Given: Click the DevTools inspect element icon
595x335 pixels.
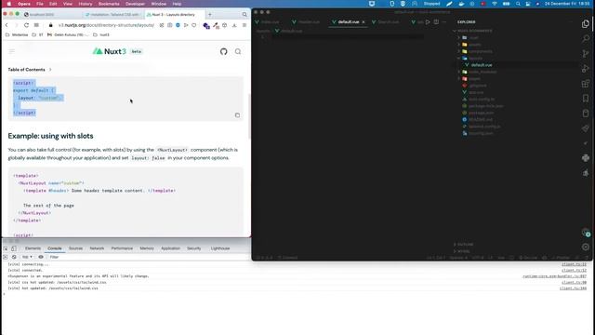Looking at the screenshot, I should click(6, 248).
